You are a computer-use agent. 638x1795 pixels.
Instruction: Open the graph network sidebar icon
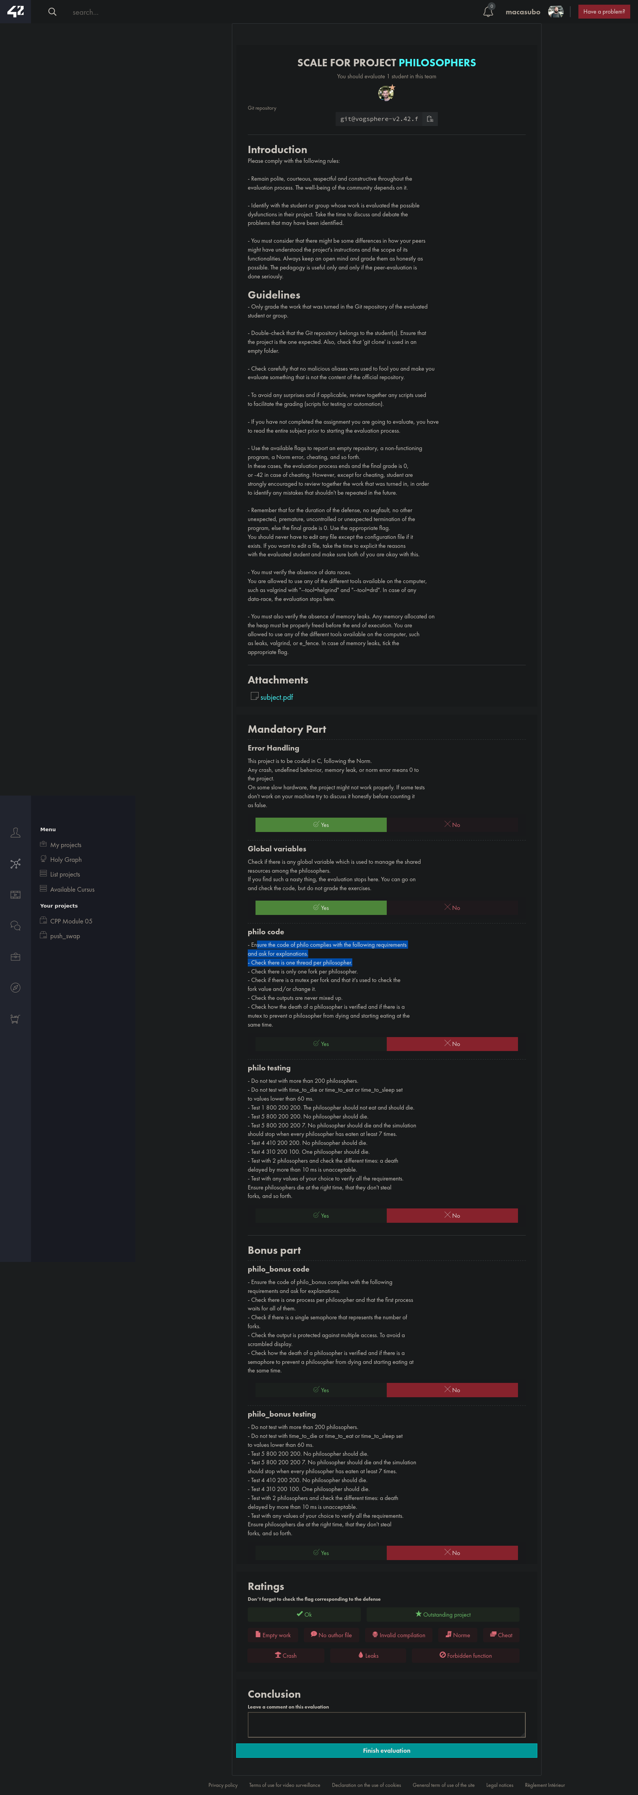coord(15,863)
